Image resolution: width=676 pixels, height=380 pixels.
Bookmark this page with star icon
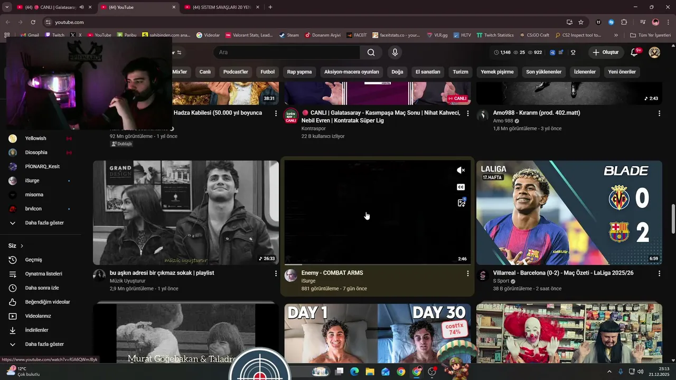click(581, 22)
